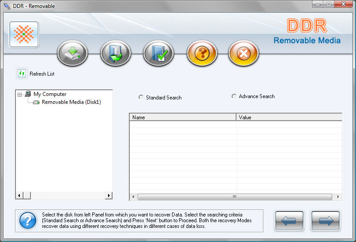Image resolution: width=356 pixels, height=242 pixels.
Task: Select the My Computer tree item
Action: 49,94
